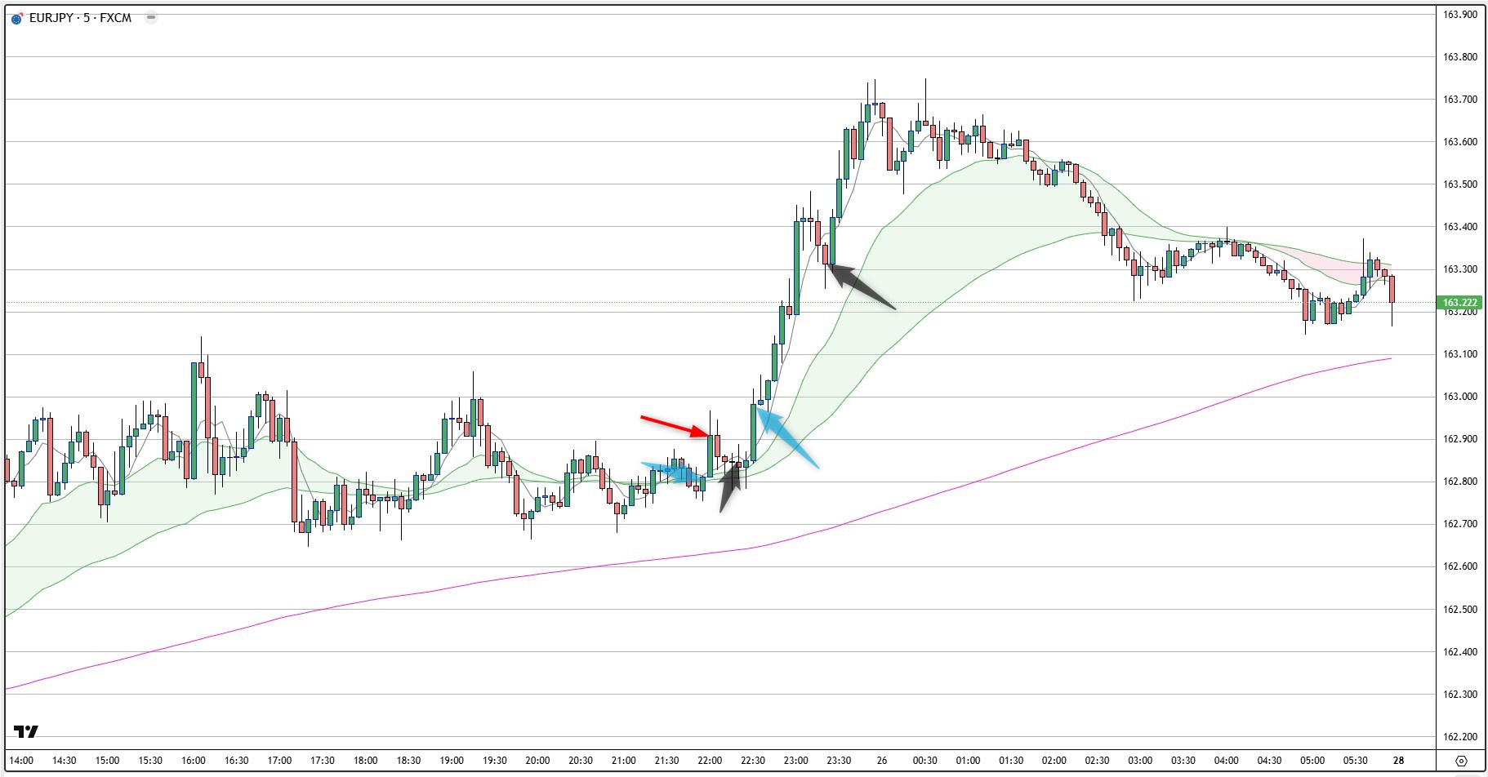Click the 21:30 time axis label
1488x777 pixels.
pyautogui.click(x=666, y=760)
